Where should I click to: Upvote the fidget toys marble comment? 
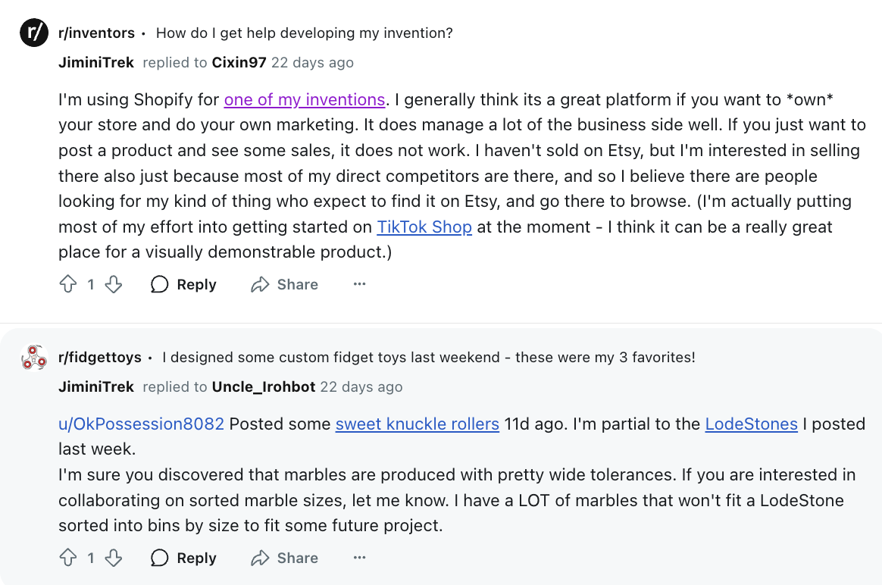click(x=68, y=558)
